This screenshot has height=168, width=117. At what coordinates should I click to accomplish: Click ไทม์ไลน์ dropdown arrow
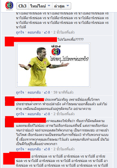[49, 6]
